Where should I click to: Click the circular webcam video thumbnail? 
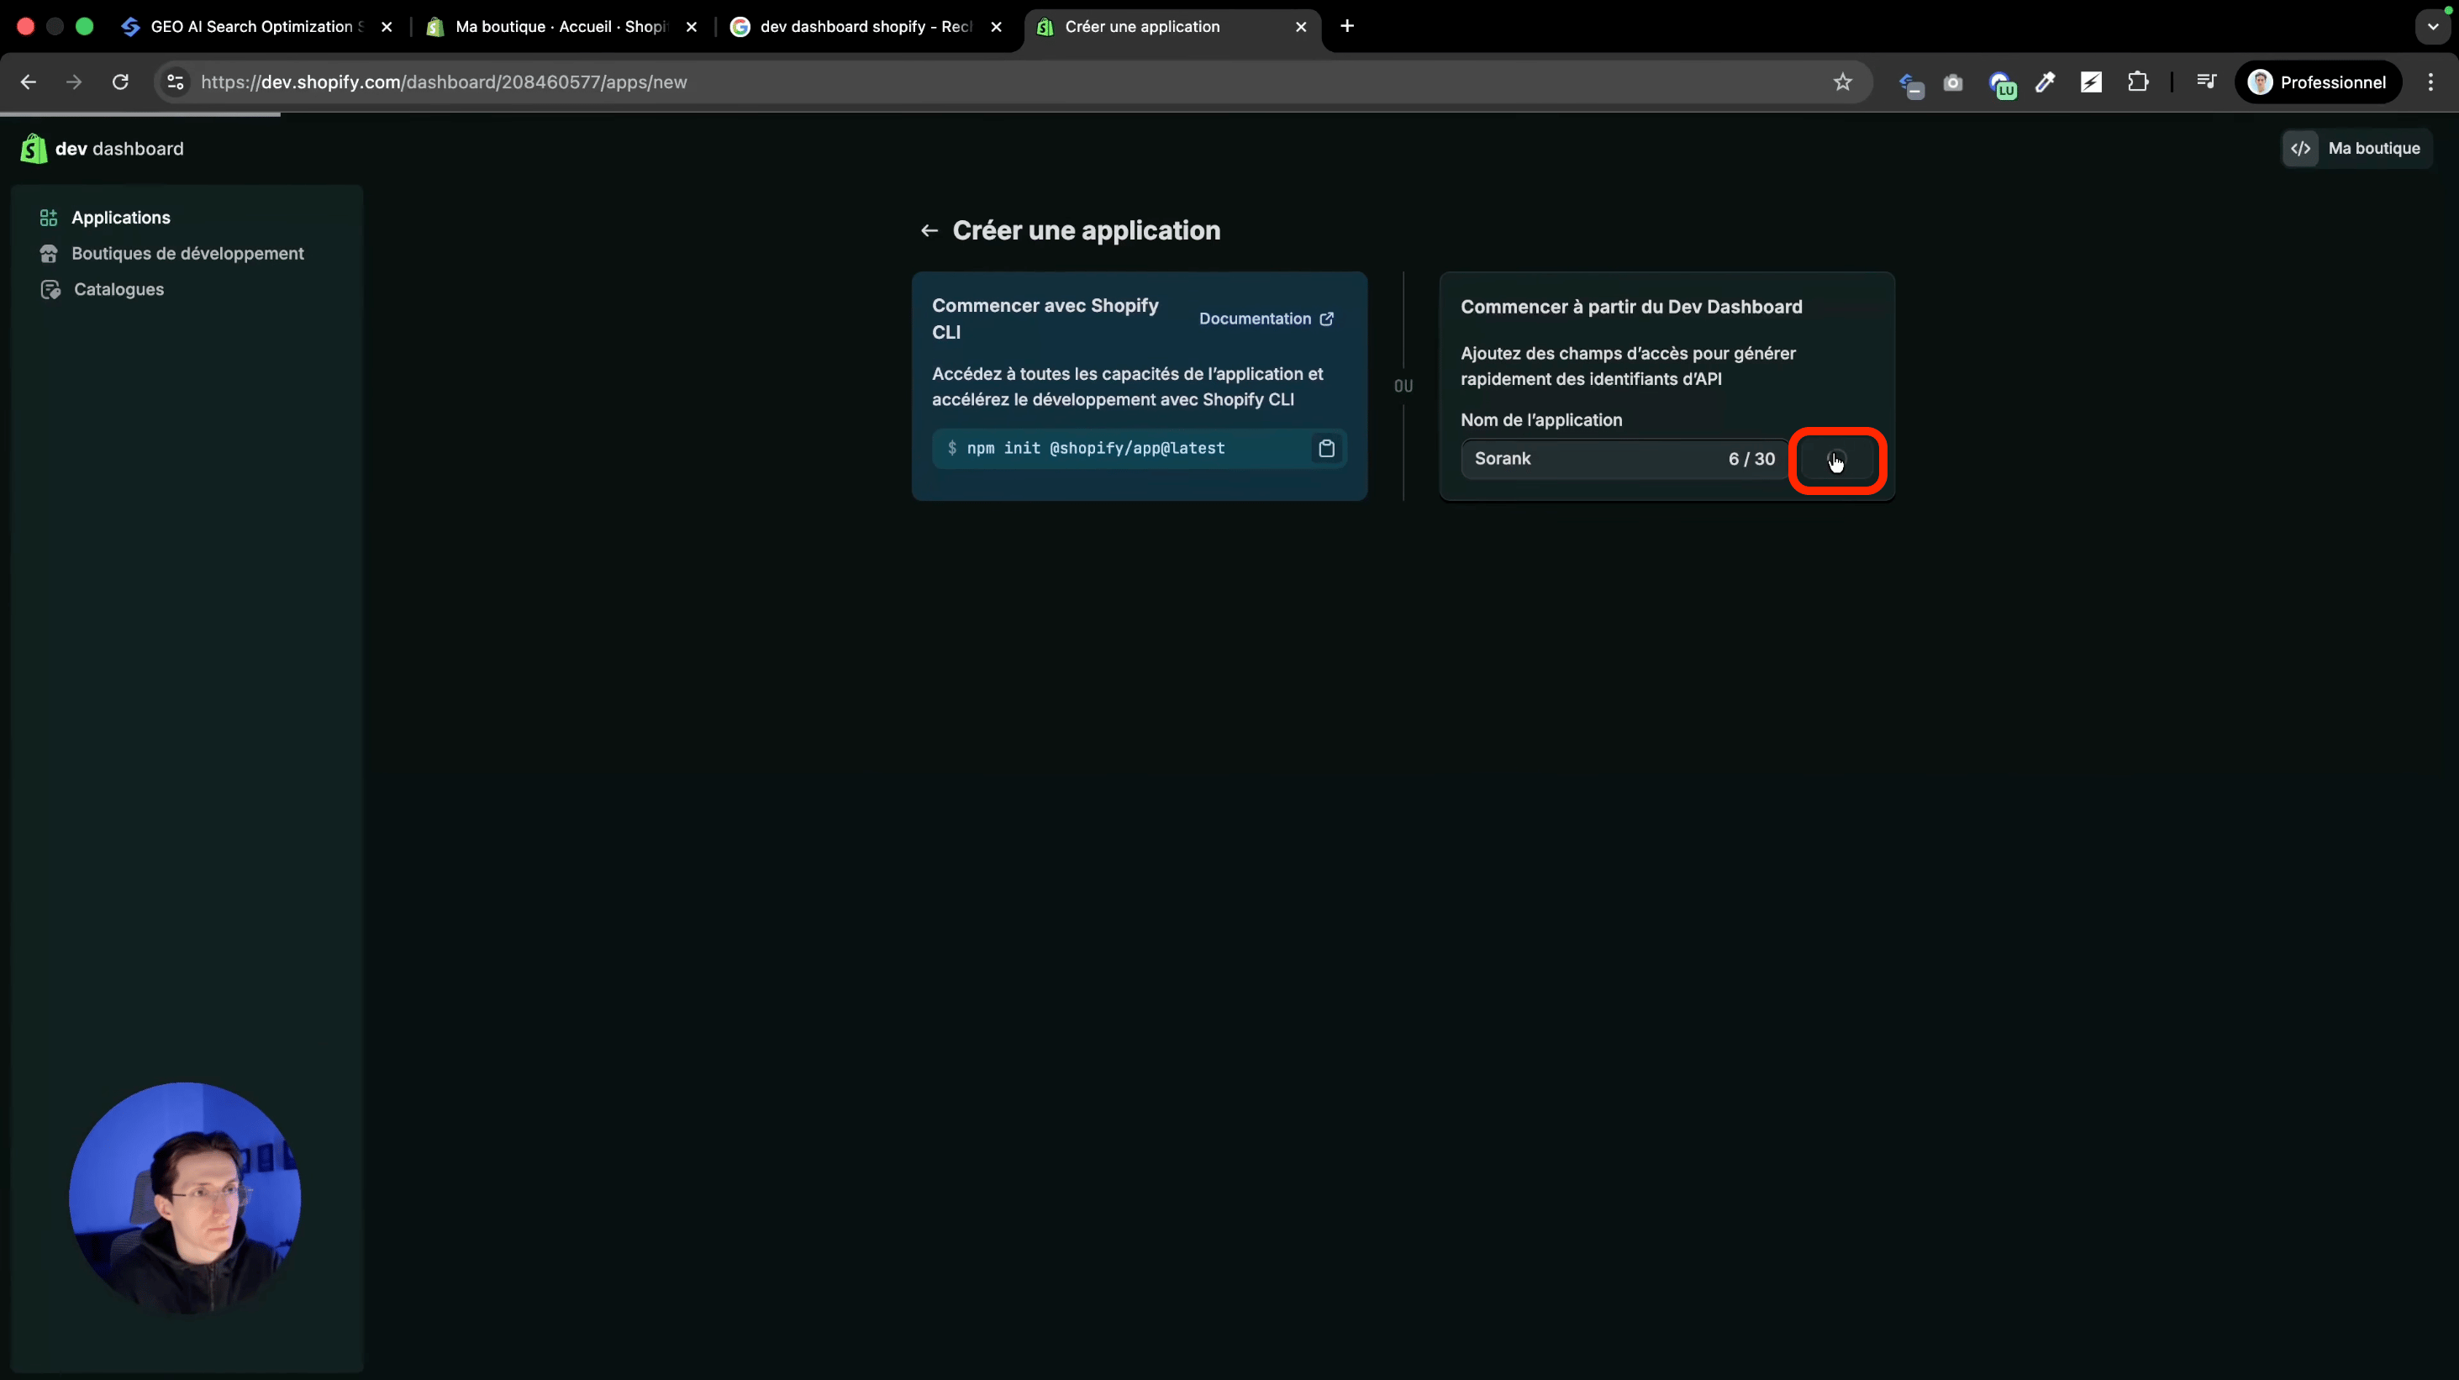point(185,1198)
